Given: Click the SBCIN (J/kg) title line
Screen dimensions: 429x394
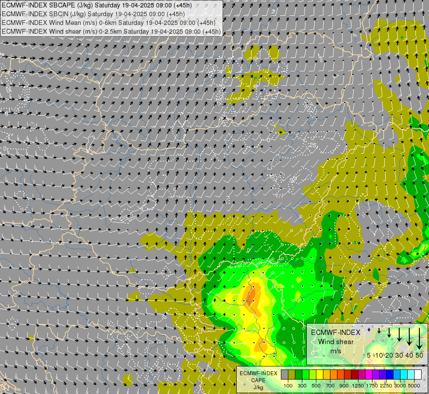Looking at the screenshot, I should click(93, 14).
